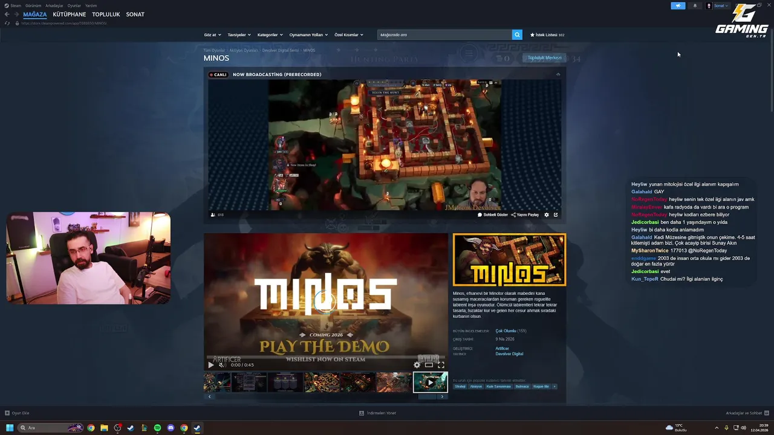The width and height of the screenshot is (774, 435).
Task: Click the Bulmaca tag
Action: pyautogui.click(x=522, y=386)
